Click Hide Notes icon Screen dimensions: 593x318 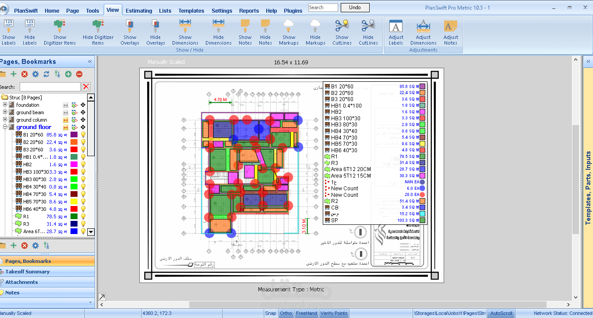pos(265,25)
